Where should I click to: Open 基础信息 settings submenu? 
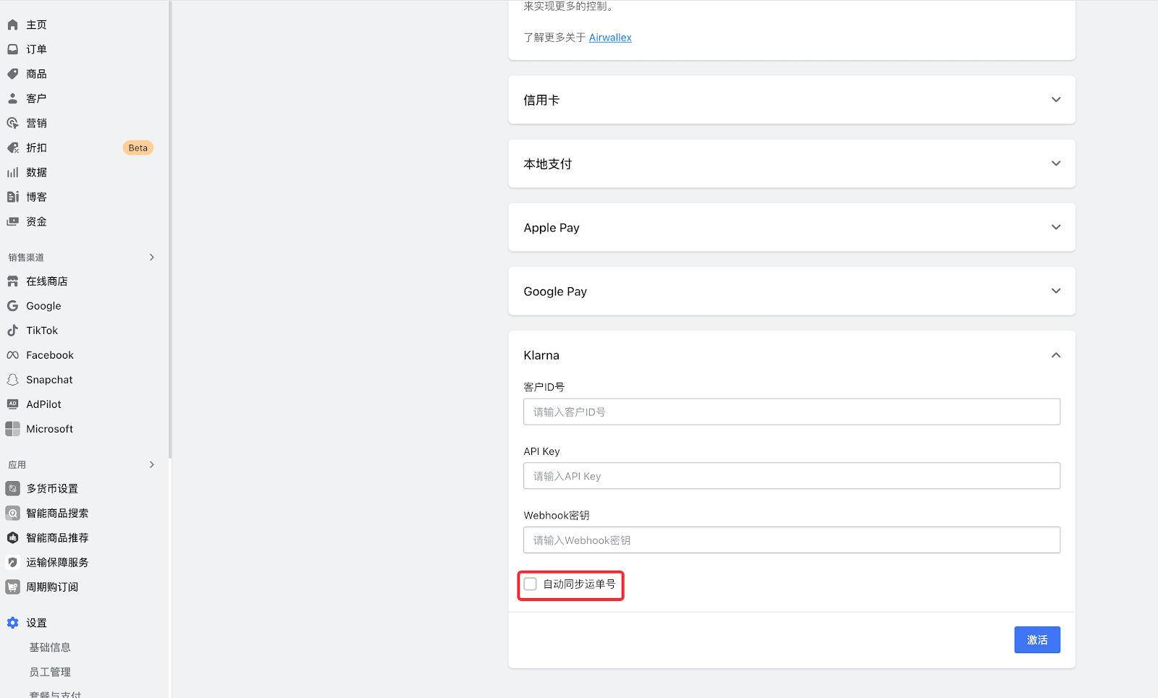(x=50, y=647)
